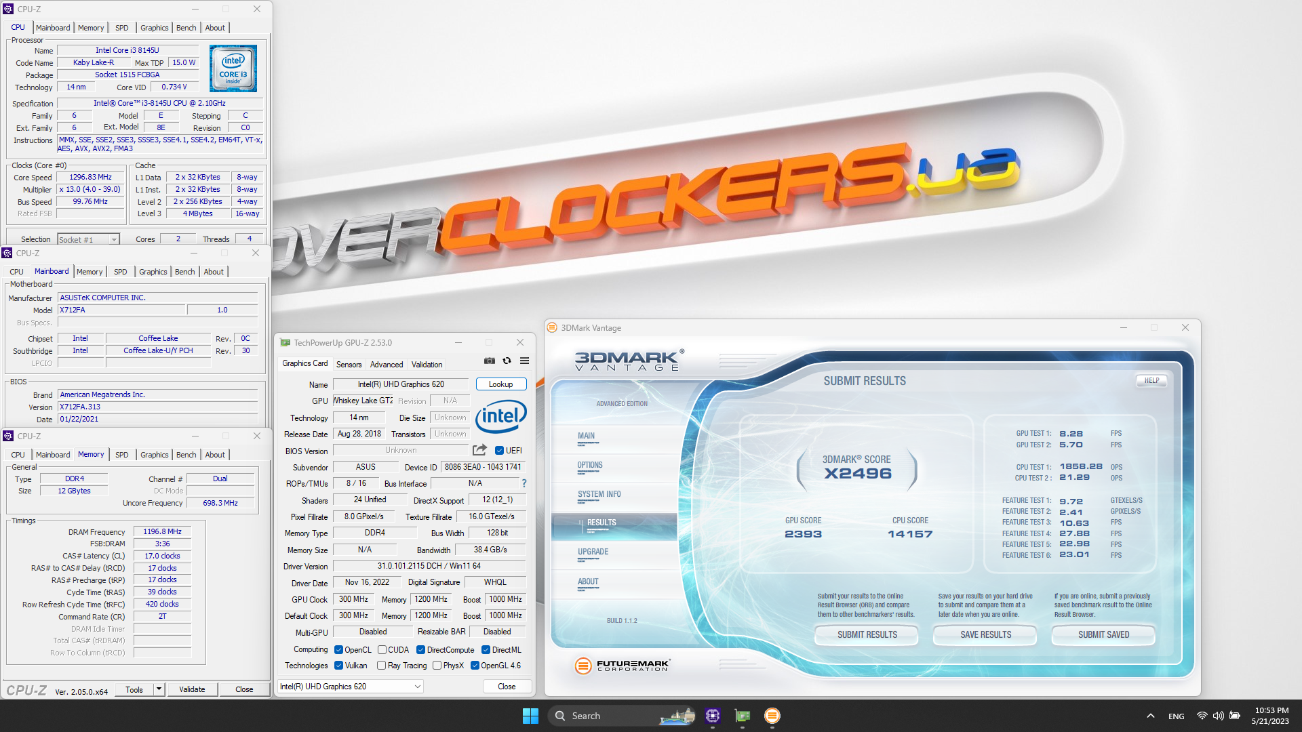Screen dimensions: 1302x732
Task: Open the Socket #1 selection dropdown
Action: click(88, 239)
